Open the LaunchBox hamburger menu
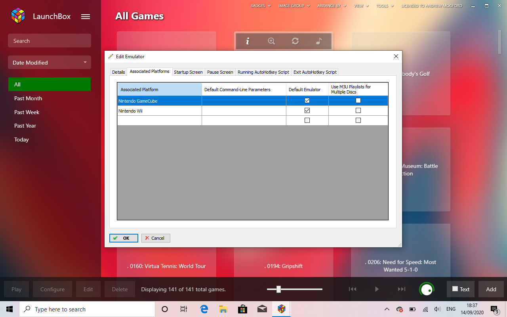The image size is (507, 317). [x=85, y=17]
